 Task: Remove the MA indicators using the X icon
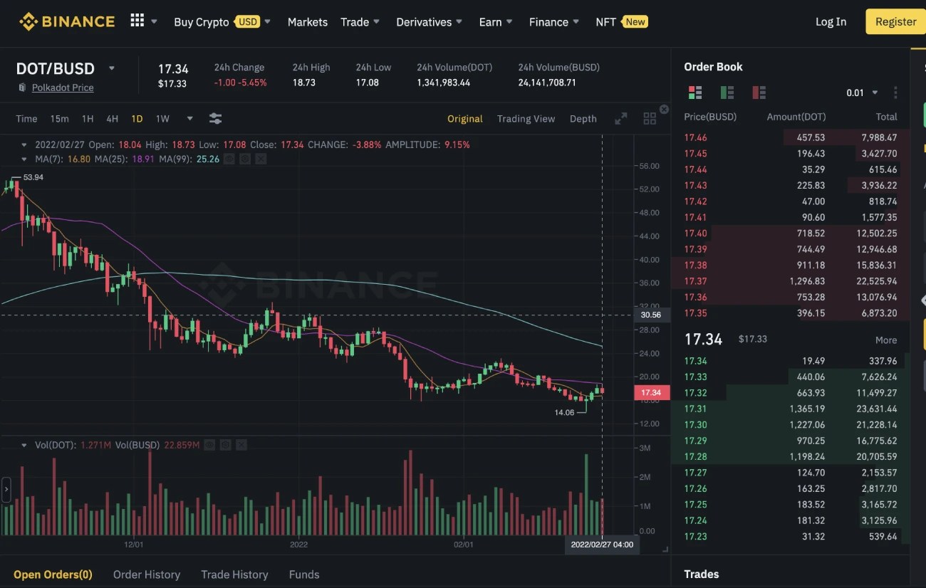tap(260, 159)
